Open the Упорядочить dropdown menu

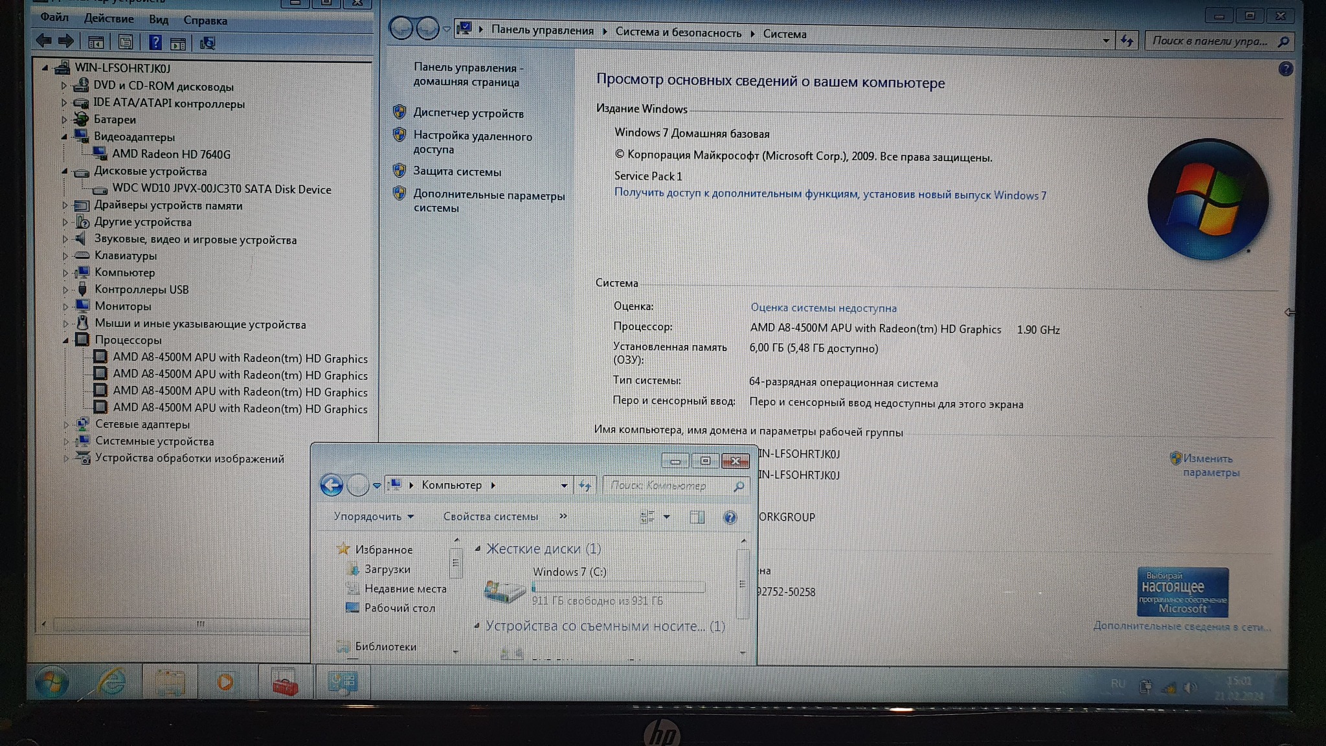[374, 516]
